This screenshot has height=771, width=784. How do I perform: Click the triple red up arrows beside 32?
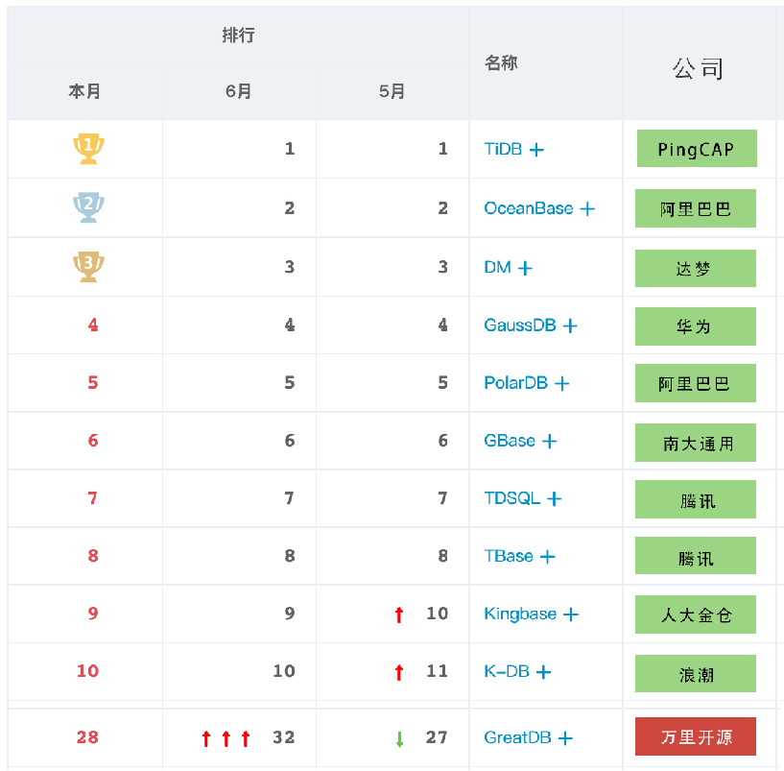(226, 738)
